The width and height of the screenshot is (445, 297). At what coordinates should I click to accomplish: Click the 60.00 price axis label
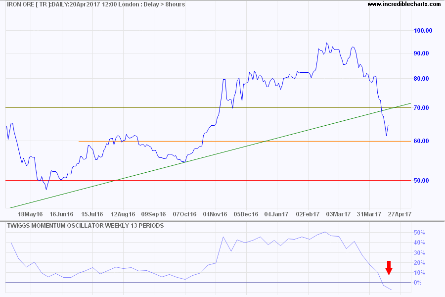pos(421,141)
